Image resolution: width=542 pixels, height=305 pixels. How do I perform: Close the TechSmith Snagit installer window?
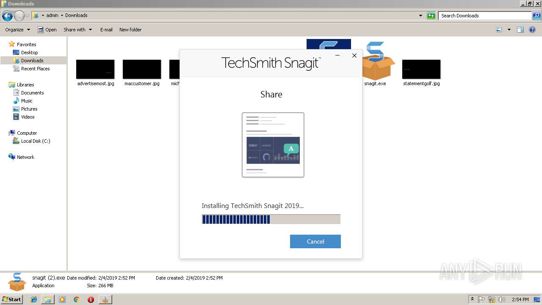pos(354,55)
